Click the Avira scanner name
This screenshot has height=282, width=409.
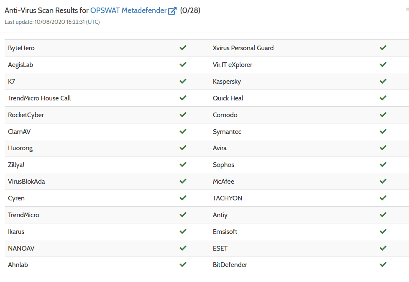tap(220, 148)
